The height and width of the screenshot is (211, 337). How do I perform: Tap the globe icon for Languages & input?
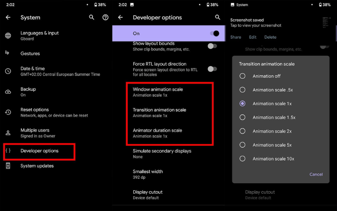point(8,36)
